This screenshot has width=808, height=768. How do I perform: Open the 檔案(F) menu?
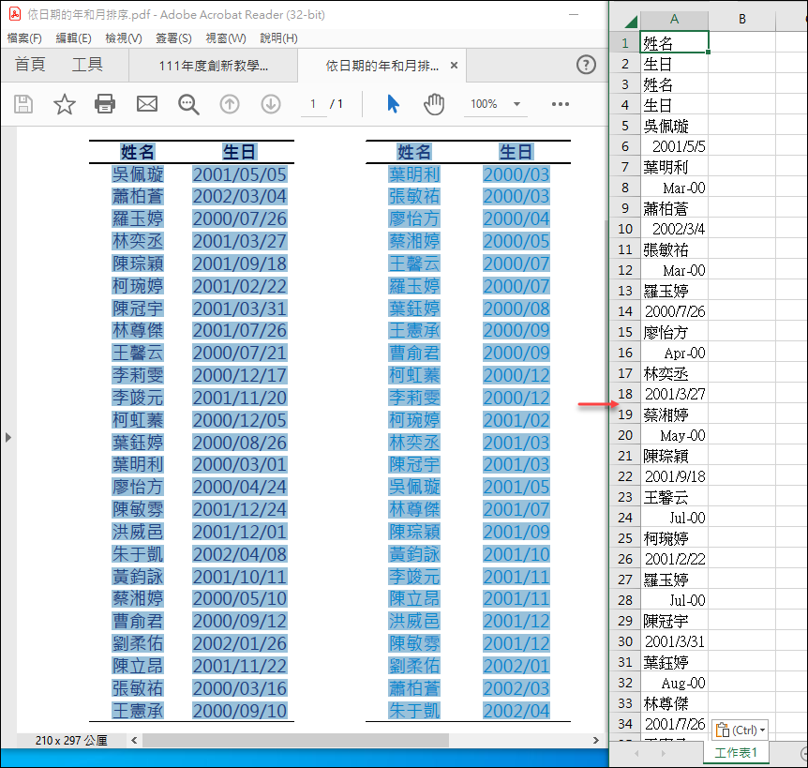(24, 38)
